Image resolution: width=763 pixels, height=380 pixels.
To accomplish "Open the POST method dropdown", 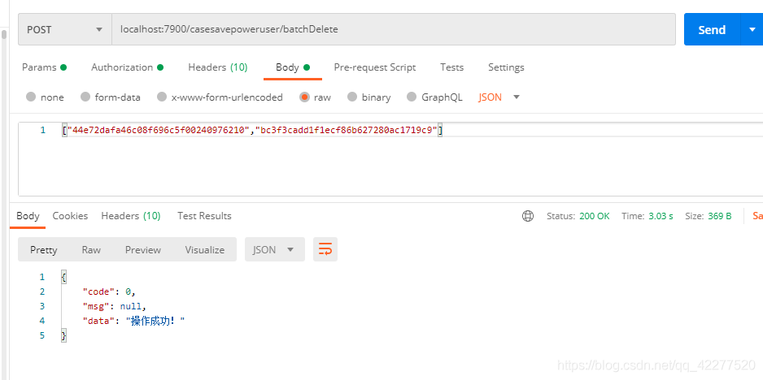I will pos(65,29).
